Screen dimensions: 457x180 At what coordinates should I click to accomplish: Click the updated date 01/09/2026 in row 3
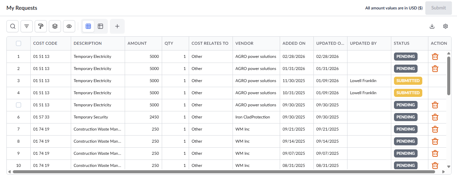pos(328,81)
